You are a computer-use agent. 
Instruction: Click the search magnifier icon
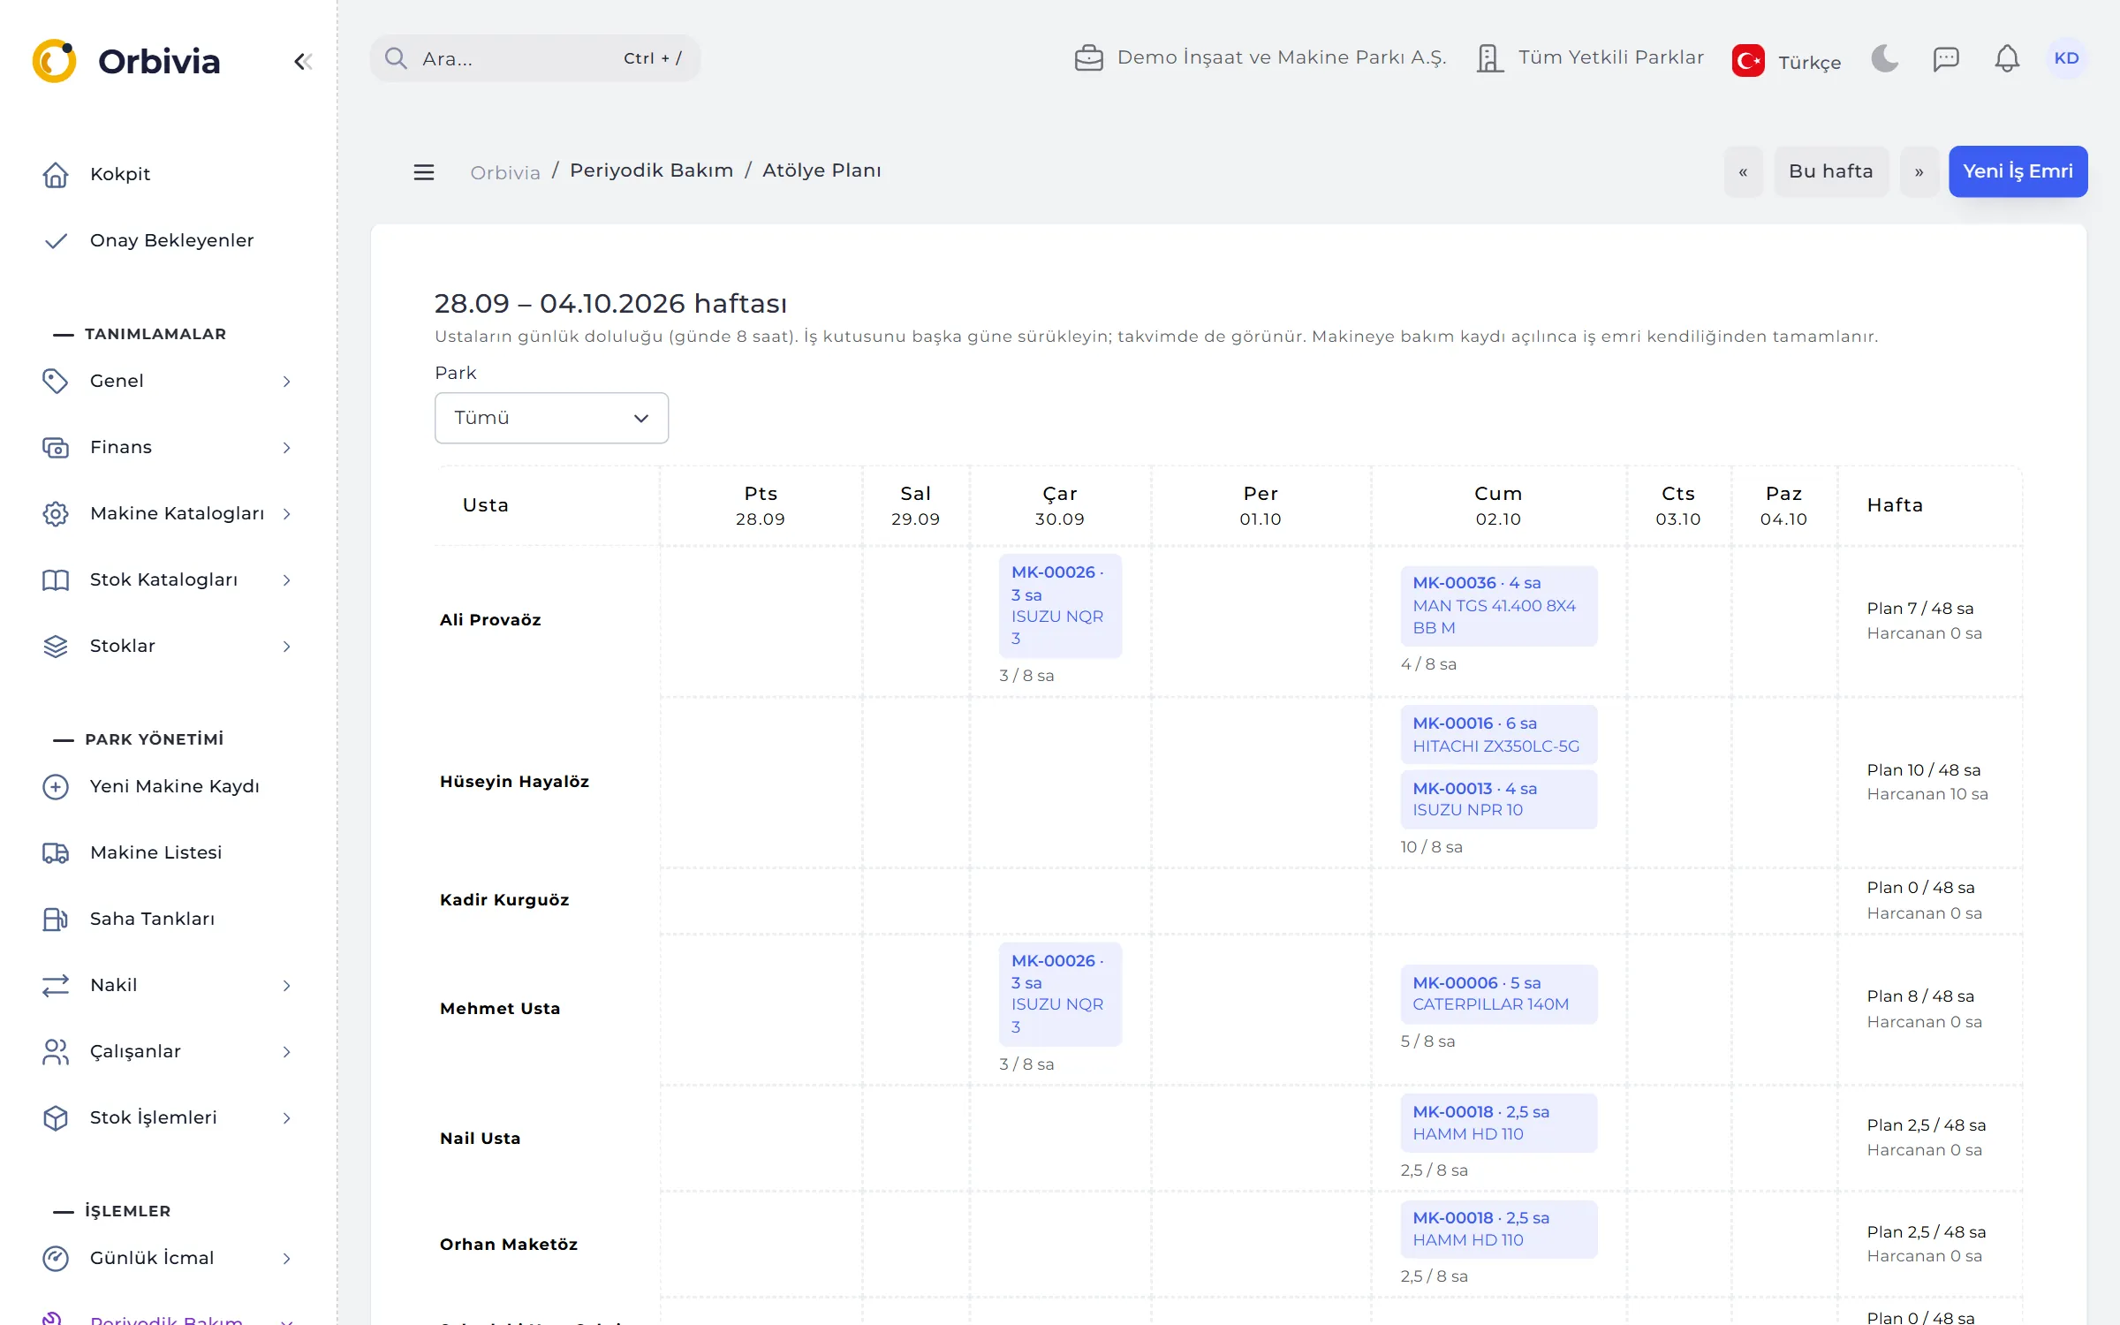tap(396, 58)
